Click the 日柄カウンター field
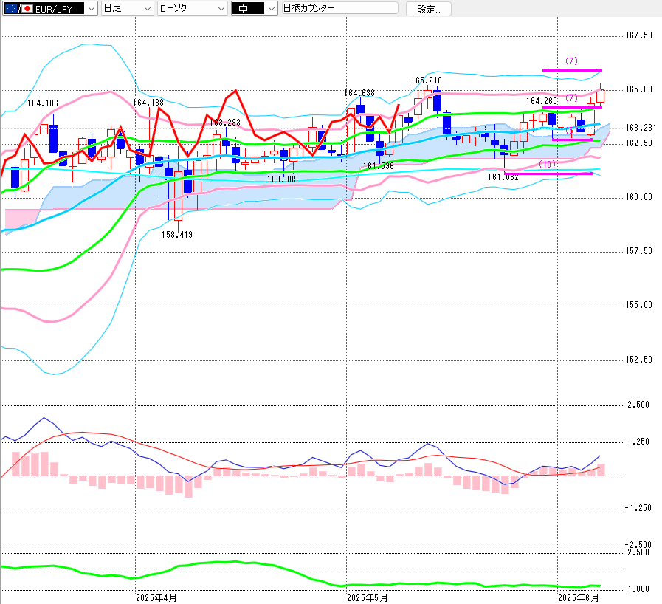Viewport: 662px width, 604px height. 340,8
